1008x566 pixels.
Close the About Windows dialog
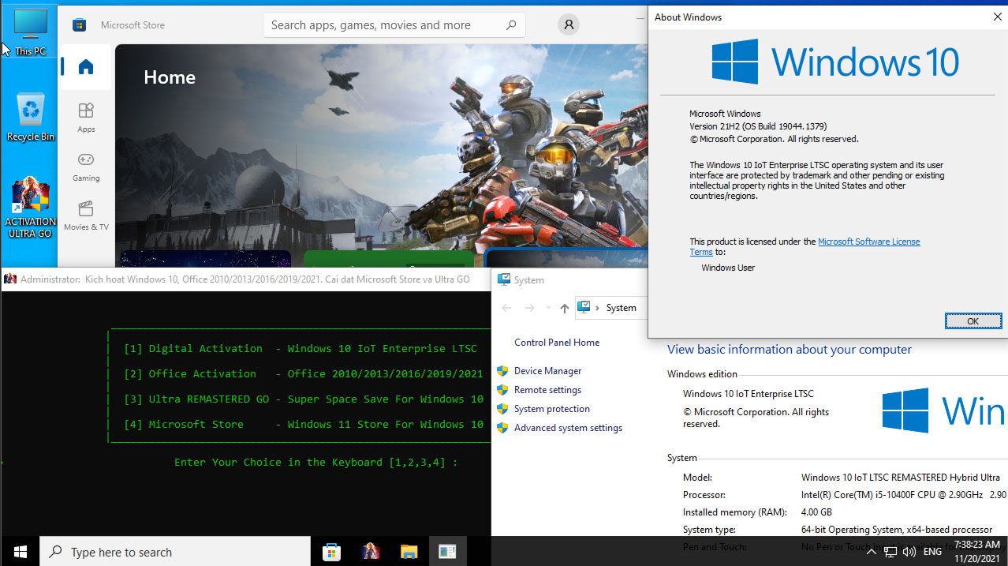coord(997,17)
